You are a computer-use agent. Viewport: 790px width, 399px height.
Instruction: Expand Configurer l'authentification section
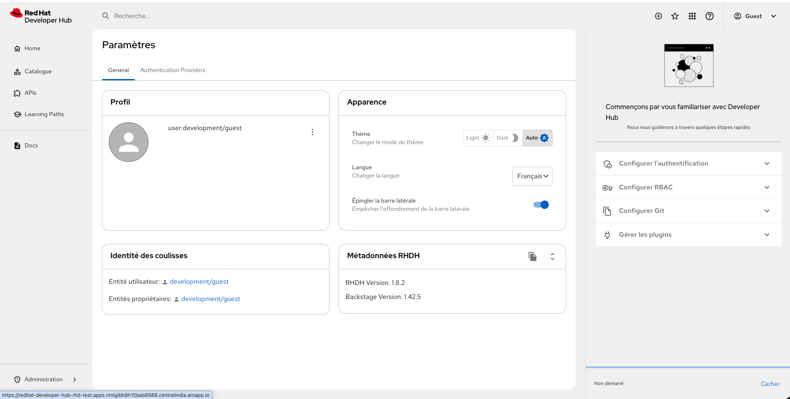[x=688, y=163]
